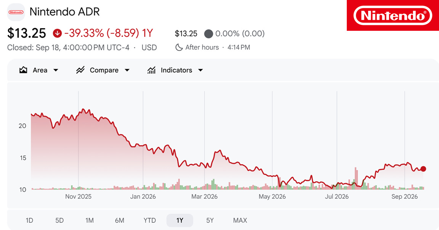Switch to the 1D range tab

coord(29,220)
